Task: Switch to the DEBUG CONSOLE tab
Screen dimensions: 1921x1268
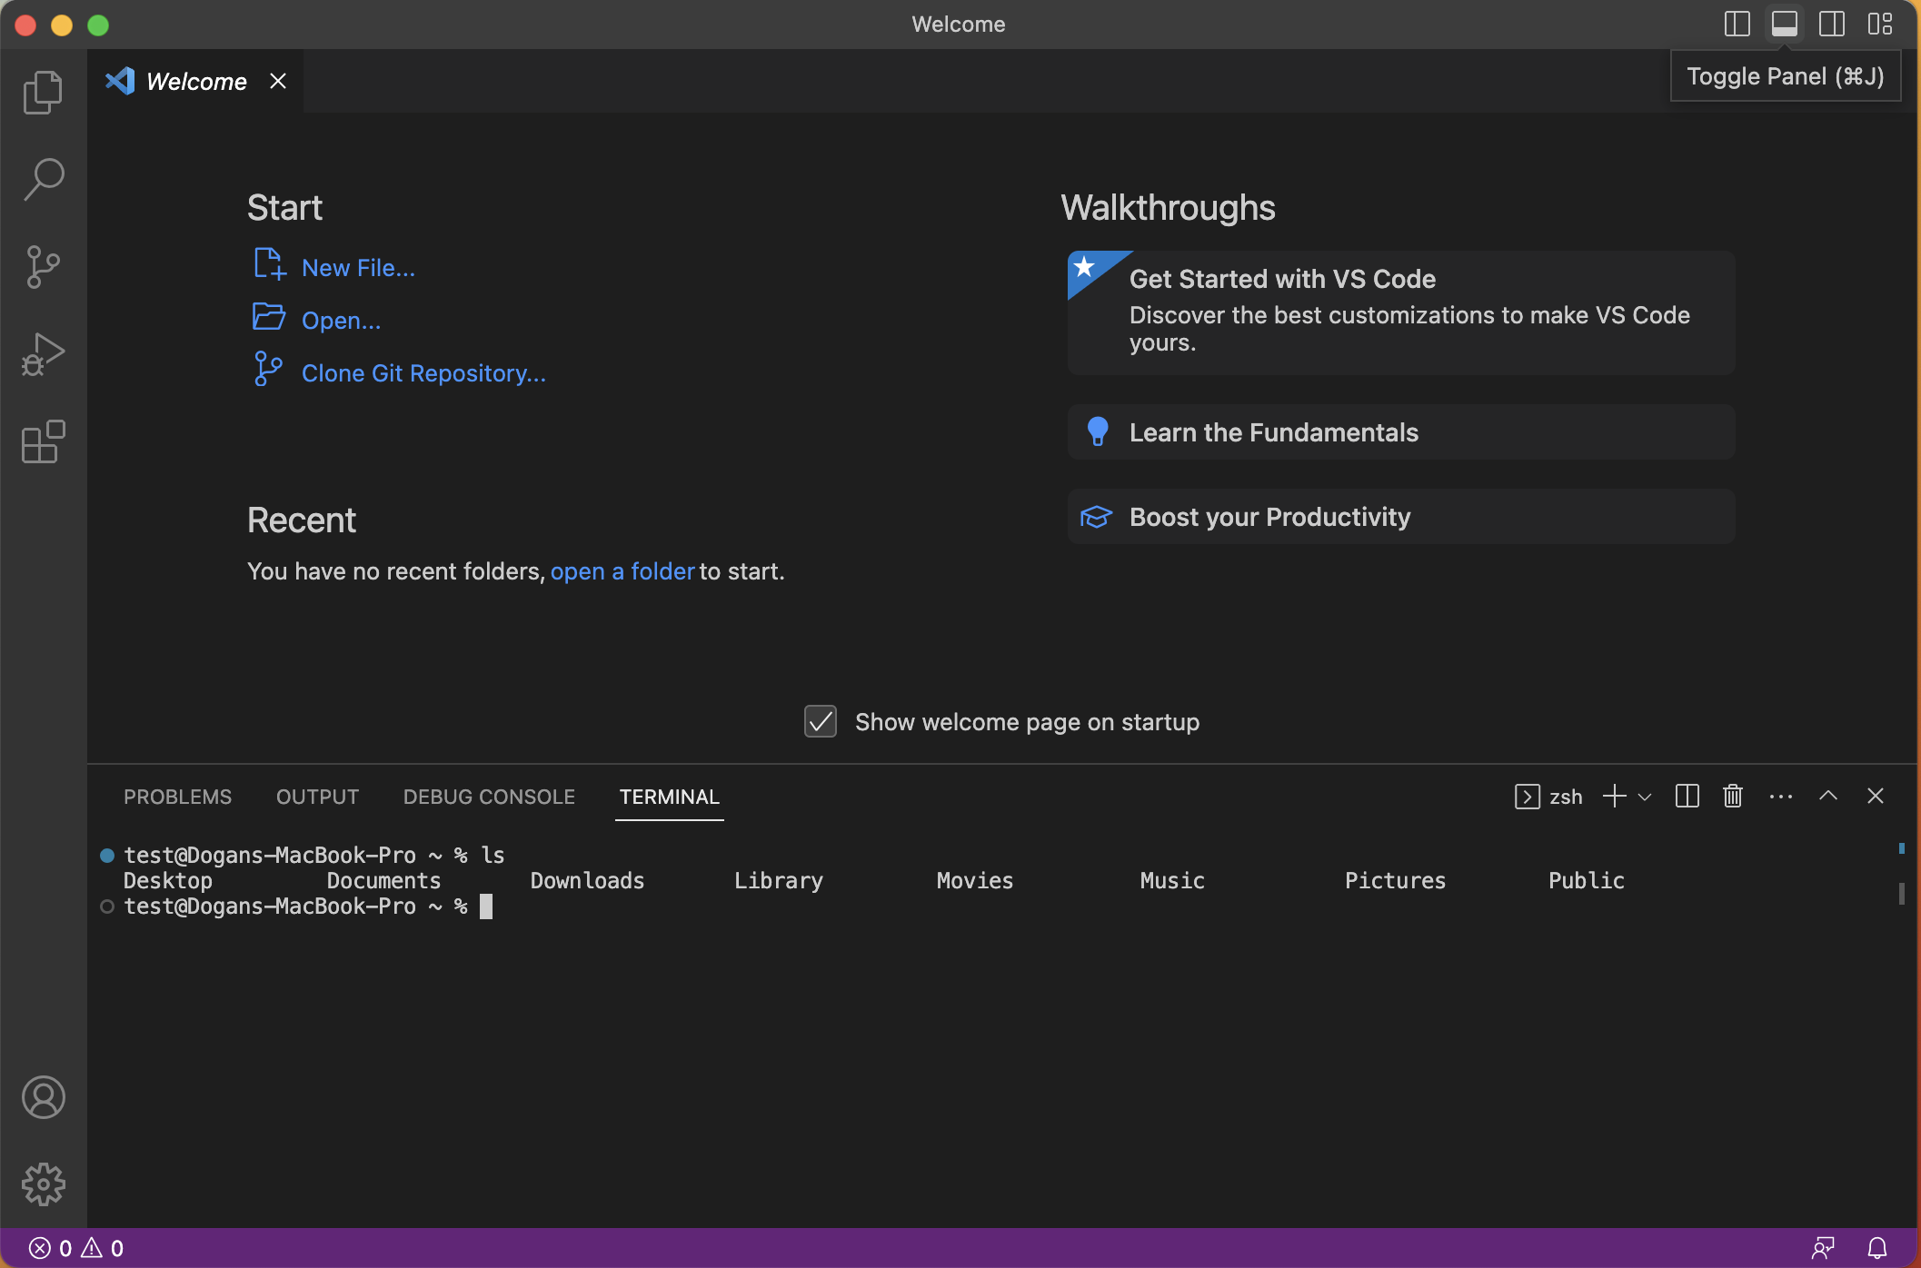Action: tap(489, 797)
